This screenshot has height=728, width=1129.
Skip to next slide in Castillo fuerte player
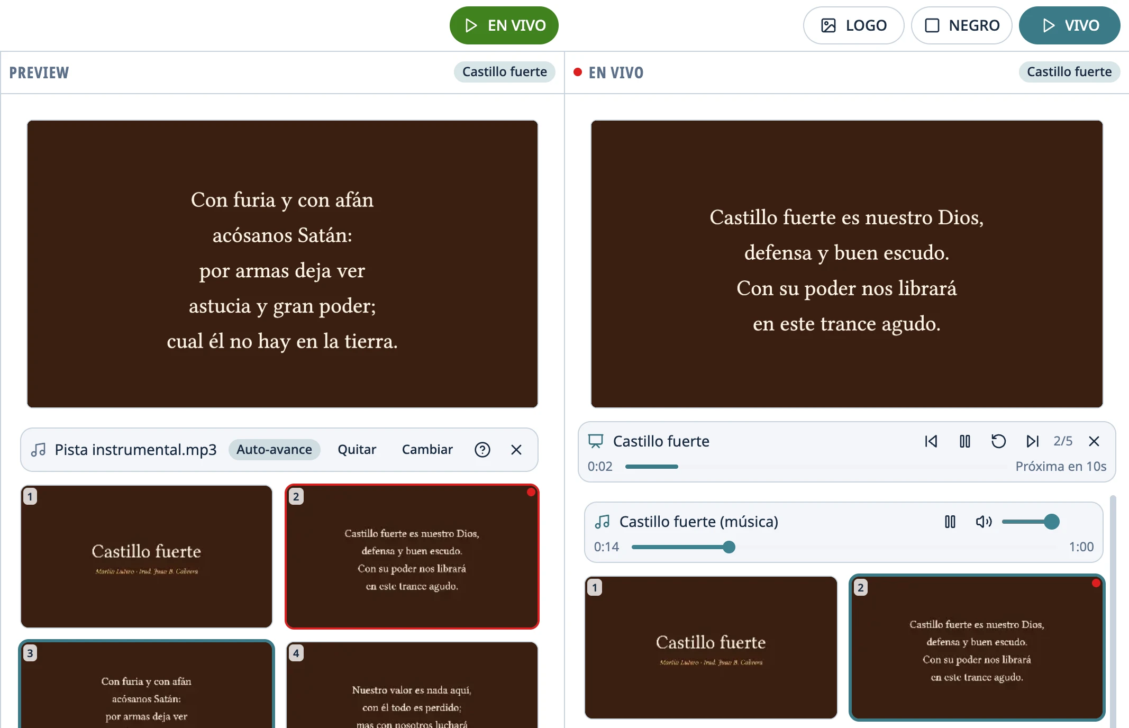tap(1032, 441)
